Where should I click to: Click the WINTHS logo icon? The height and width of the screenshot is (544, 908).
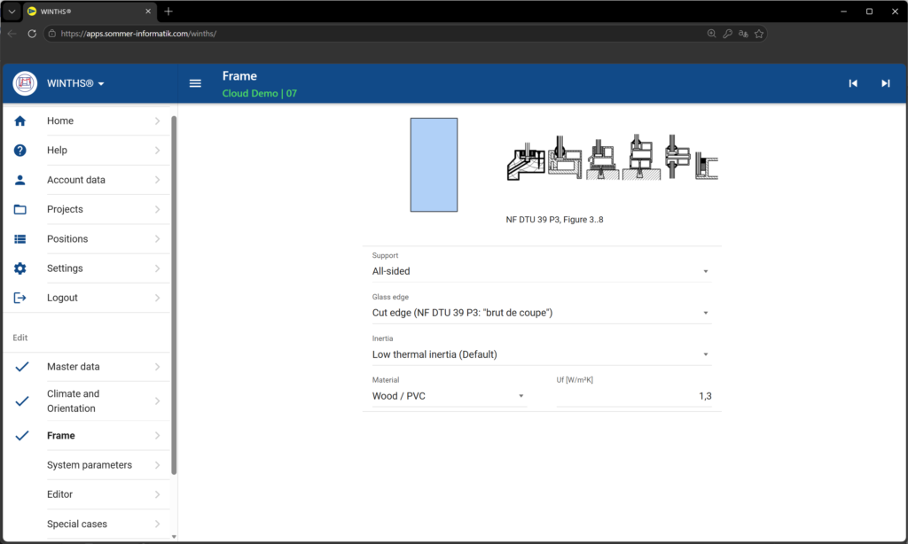point(25,83)
